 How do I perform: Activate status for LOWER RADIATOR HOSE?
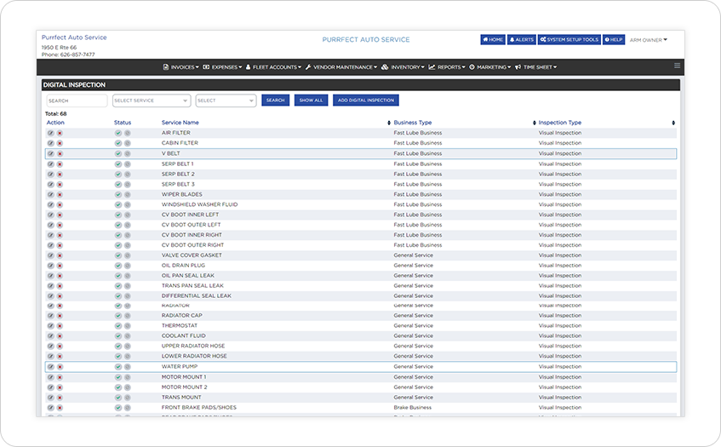[x=118, y=356]
